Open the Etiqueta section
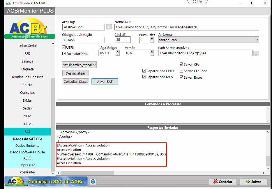The height and width of the screenshot is (189, 272). point(27,69)
